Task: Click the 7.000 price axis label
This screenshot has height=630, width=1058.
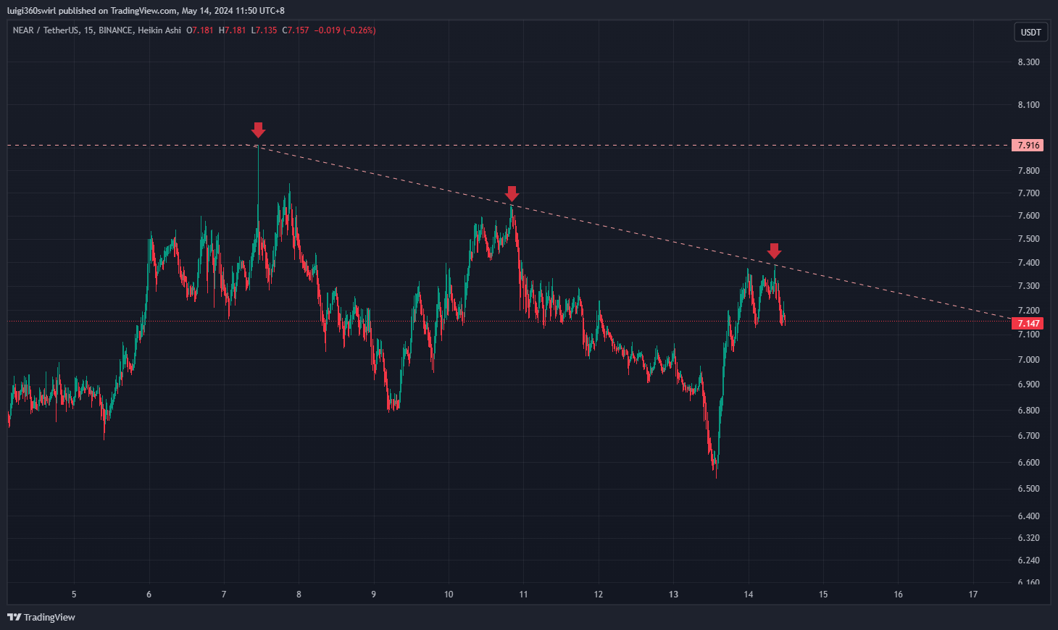Action: pyautogui.click(x=1028, y=360)
